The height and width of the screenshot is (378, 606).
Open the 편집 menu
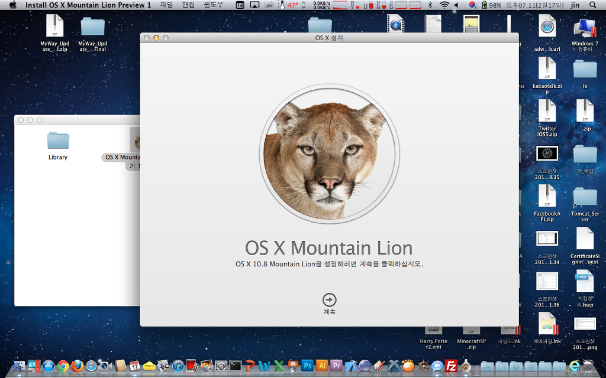click(188, 5)
